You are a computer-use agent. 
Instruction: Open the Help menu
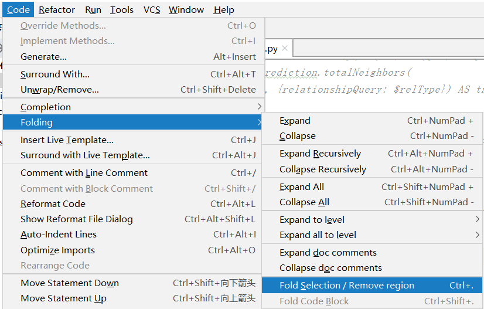point(224,10)
